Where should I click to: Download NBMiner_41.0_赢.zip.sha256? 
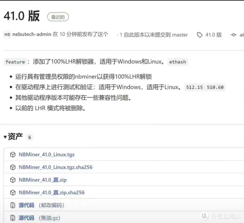click(52, 192)
